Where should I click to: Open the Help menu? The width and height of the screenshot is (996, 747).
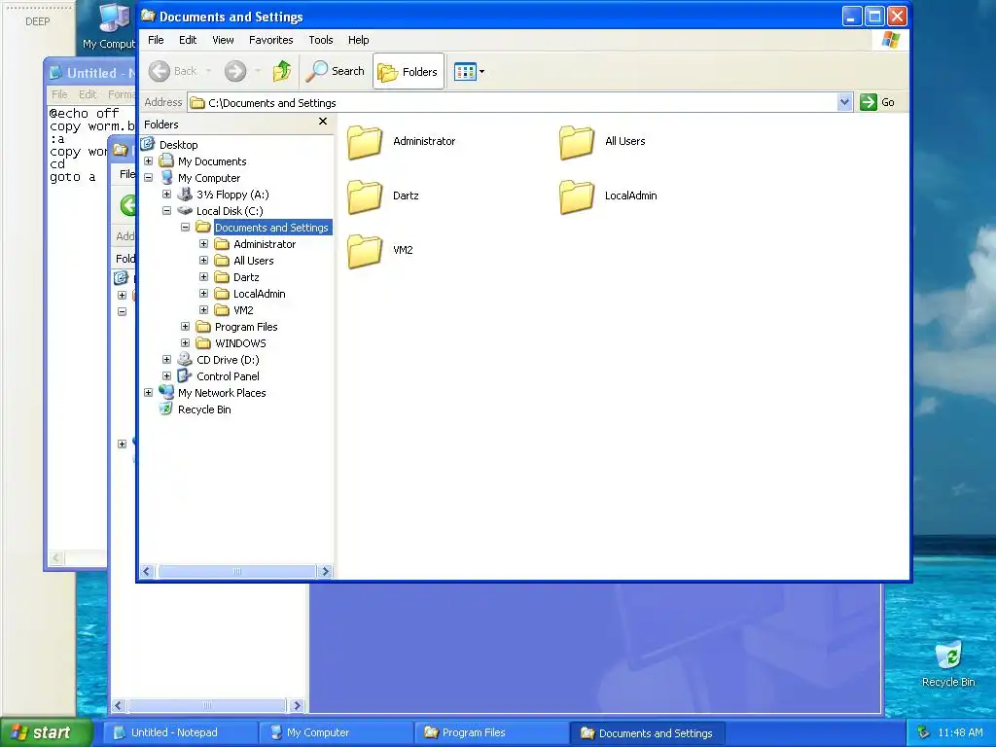(358, 39)
